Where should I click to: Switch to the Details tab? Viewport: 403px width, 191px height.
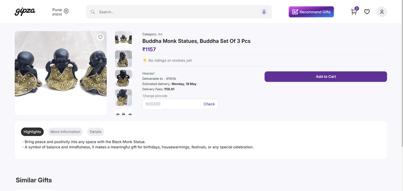coord(95,132)
